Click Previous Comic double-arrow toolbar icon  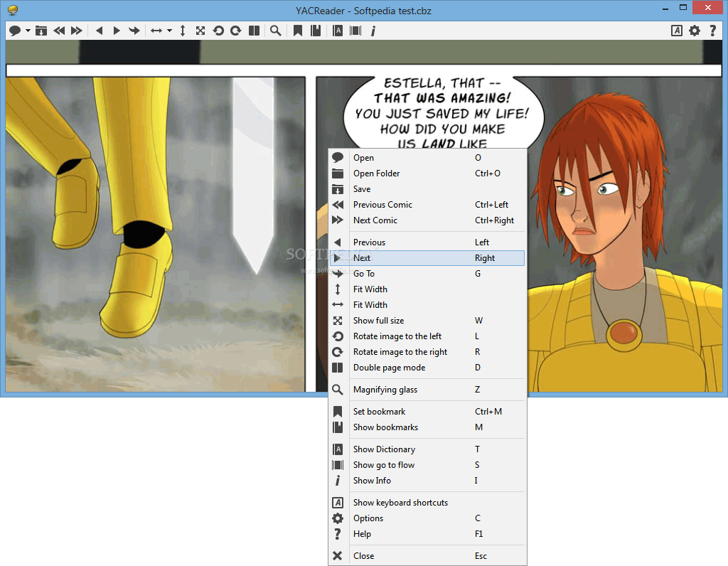[x=59, y=31]
